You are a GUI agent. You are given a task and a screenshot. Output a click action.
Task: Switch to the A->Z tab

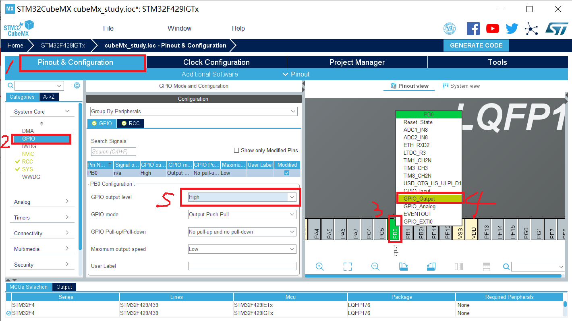[49, 97]
